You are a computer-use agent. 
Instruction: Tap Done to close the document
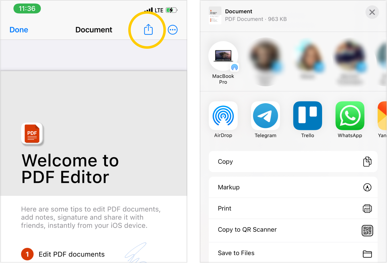(x=19, y=30)
